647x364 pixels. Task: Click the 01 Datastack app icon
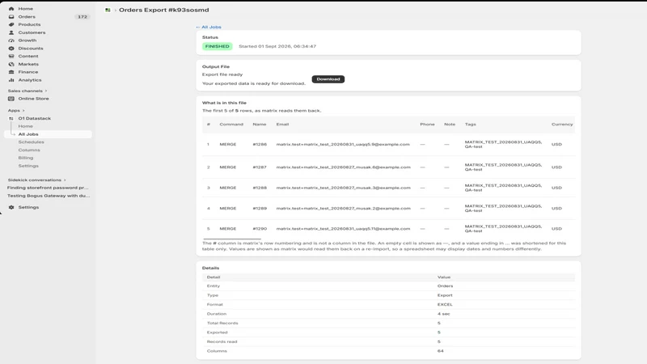click(11, 118)
